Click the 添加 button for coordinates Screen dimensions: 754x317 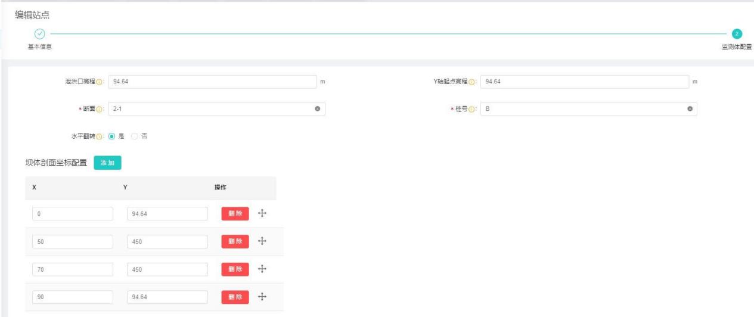[x=107, y=163]
